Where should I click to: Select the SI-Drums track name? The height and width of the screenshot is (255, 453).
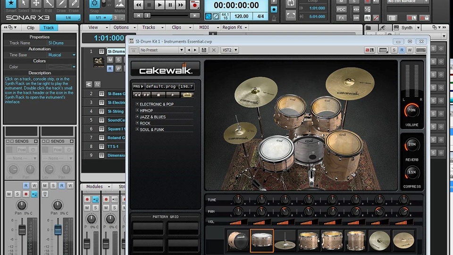116,51
